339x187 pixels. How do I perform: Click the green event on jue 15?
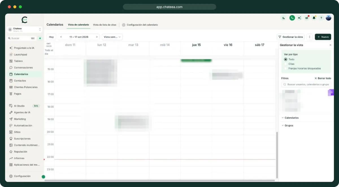click(x=196, y=60)
